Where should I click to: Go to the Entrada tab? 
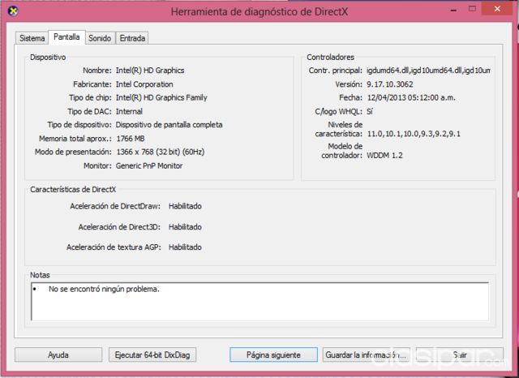(x=132, y=38)
